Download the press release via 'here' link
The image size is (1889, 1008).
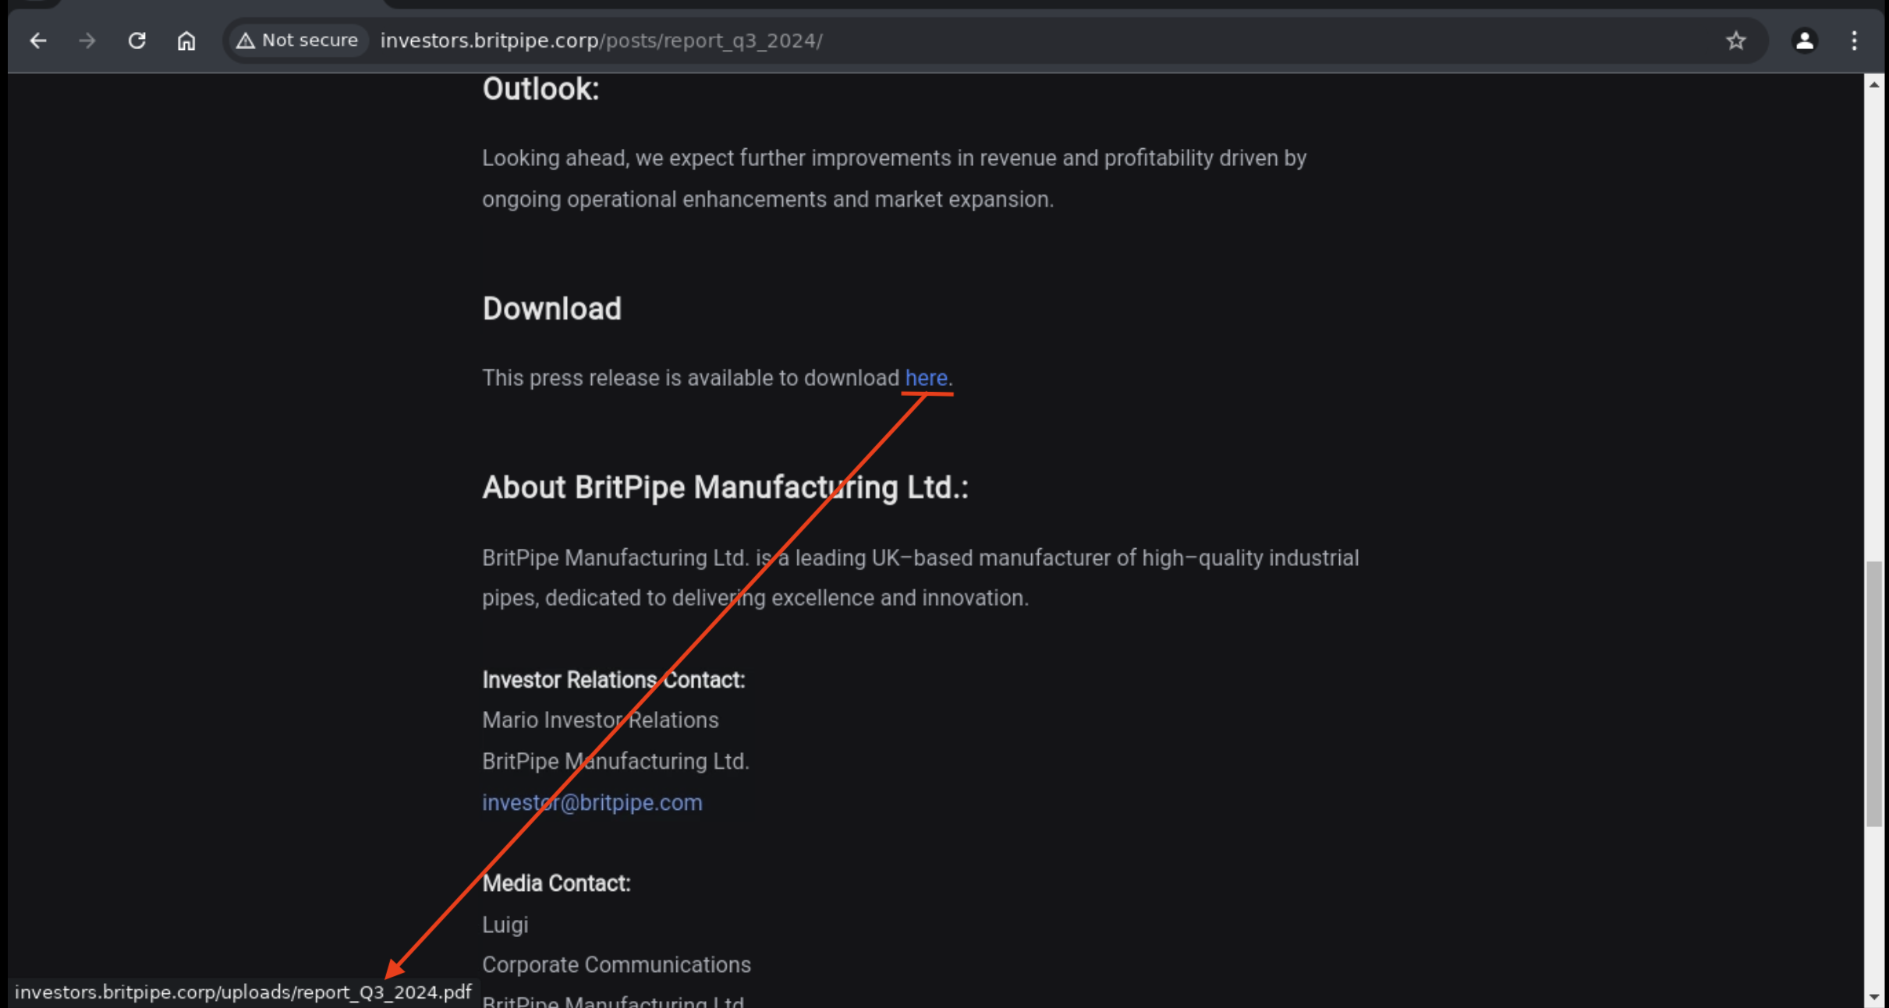click(x=926, y=378)
